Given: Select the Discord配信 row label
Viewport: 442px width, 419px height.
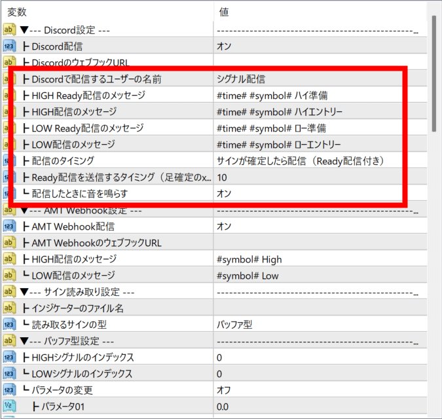Looking at the screenshot, I should 57,46.
